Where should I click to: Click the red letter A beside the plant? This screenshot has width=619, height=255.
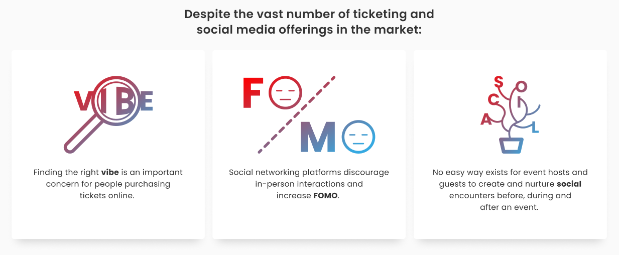[x=486, y=119]
